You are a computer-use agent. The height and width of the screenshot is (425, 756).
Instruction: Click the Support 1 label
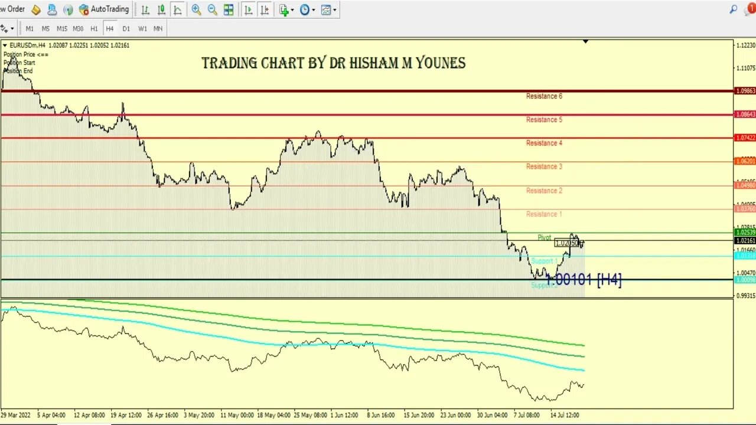[544, 261]
